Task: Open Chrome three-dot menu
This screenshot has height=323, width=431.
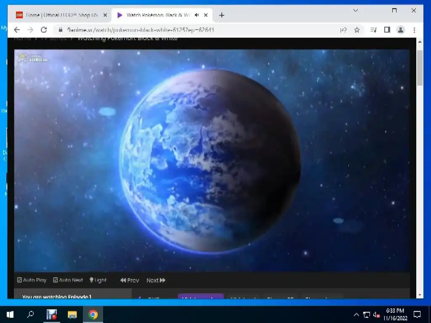Action: coord(414,30)
